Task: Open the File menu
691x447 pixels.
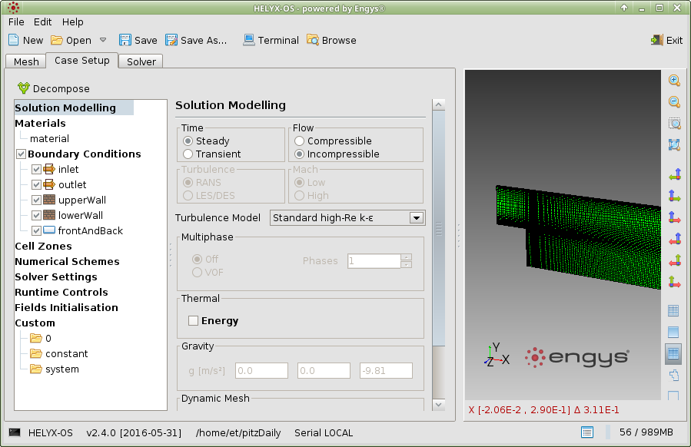Action: [16, 22]
